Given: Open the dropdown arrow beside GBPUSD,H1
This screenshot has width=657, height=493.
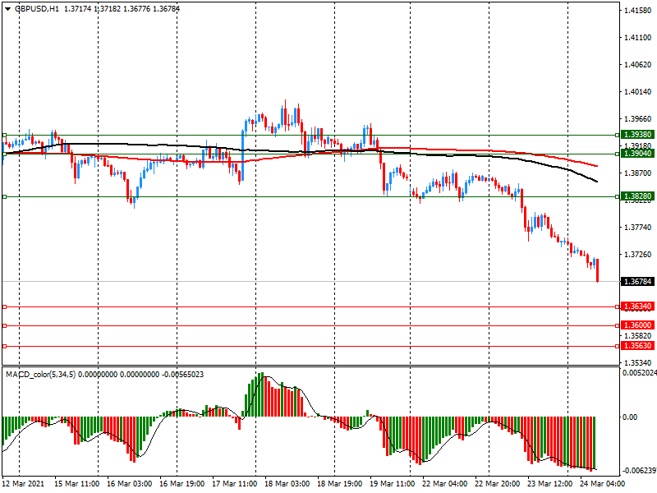Looking at the screenshot, I should pos(7,8).
